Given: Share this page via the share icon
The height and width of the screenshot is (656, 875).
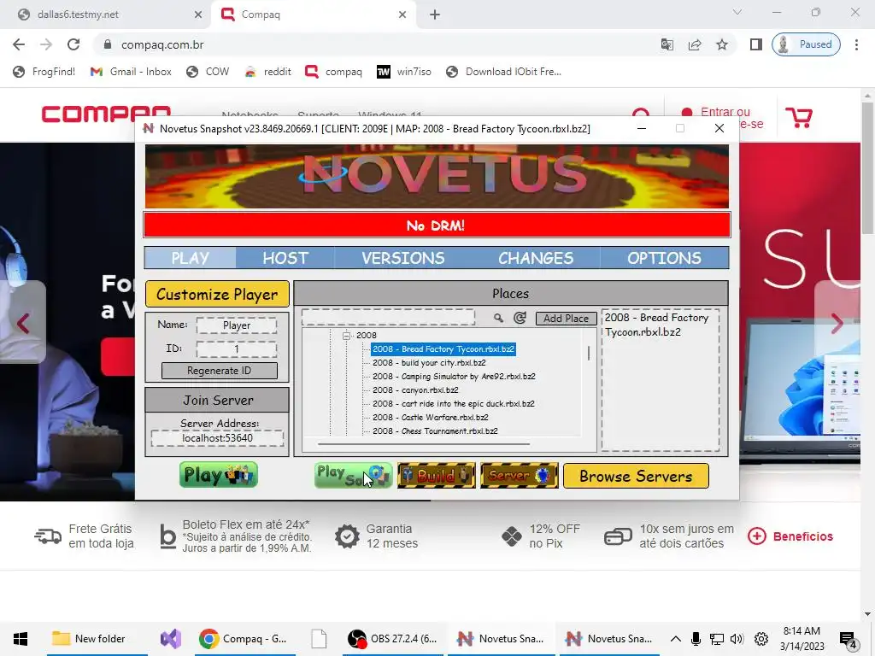Looking at the screenshot, I should (x=695, y=44).
